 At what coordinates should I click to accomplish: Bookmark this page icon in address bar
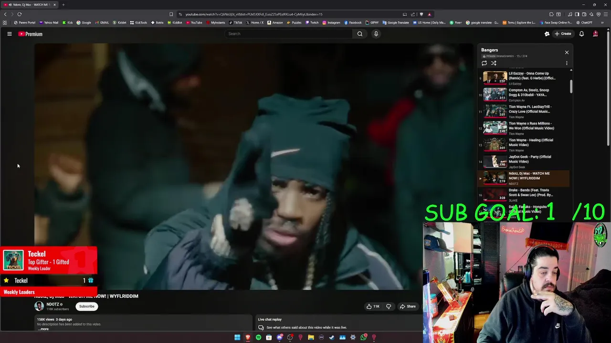(171, 14)
